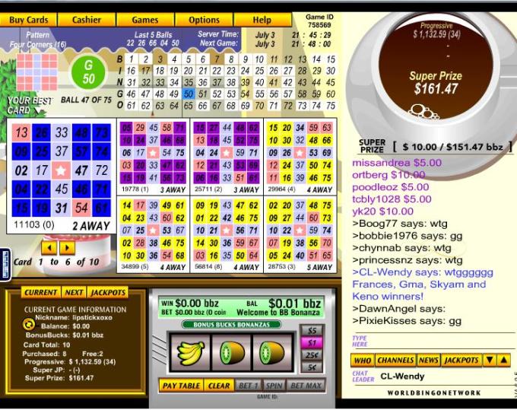Click the Last 5 Balls numbers
The height and width of the screenshot is (410, 517).
pyautogui.click(x=153, y=43)
